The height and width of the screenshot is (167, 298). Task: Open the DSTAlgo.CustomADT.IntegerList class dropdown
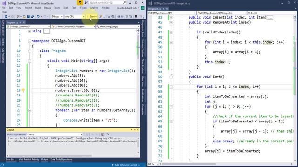(222, 13)
